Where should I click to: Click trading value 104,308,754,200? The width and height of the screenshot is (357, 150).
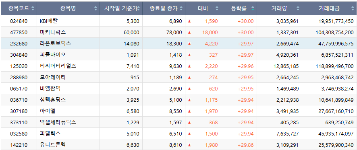pos(335,33)
